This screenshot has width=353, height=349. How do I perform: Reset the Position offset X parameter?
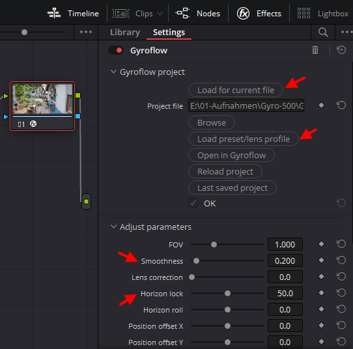341,325
